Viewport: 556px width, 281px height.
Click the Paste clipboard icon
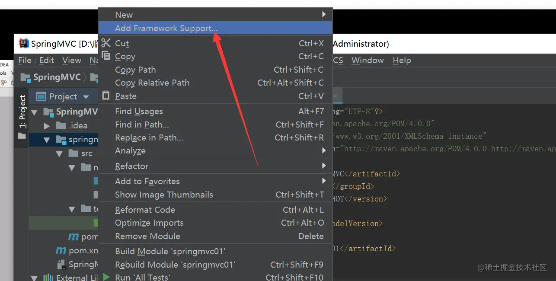point(106,96)
